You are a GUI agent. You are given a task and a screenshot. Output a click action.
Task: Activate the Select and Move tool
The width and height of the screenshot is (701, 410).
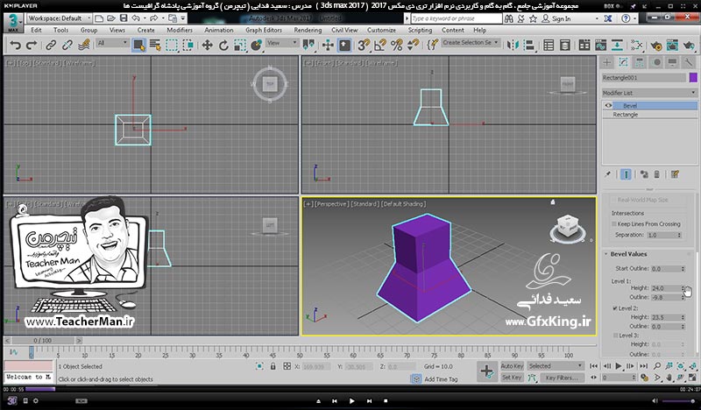pos(207,46)
